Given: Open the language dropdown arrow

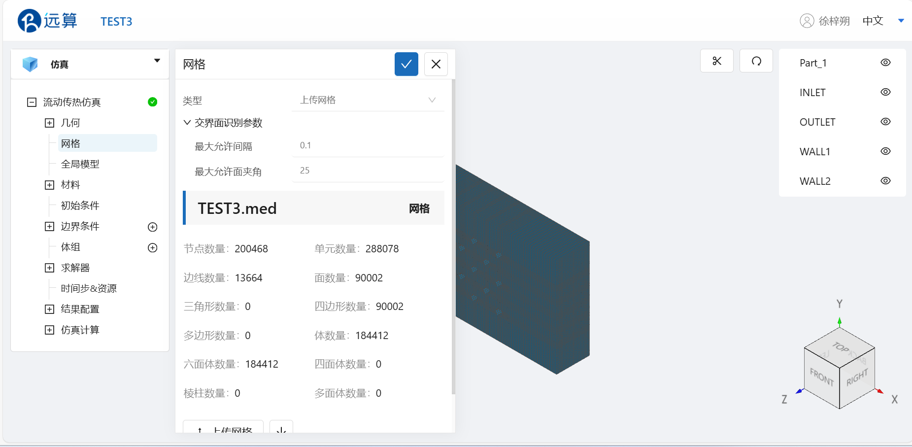Looking at the screenshot, I should [901, 21].
